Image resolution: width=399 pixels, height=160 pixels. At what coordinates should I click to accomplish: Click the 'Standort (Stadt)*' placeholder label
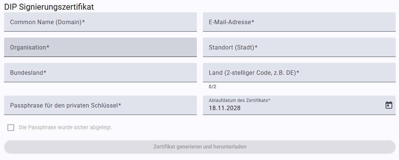233,47
